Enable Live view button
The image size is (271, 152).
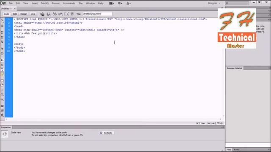33,14
